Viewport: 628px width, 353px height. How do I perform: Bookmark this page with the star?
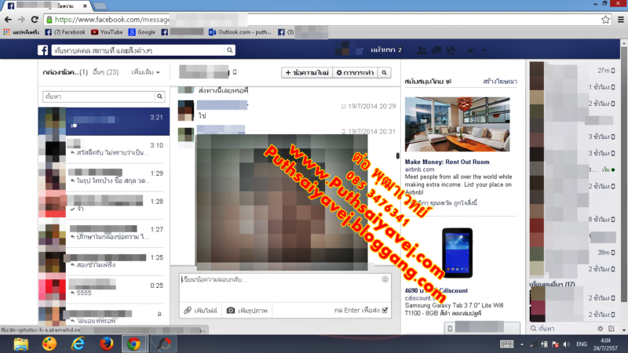tap(605, 19)
